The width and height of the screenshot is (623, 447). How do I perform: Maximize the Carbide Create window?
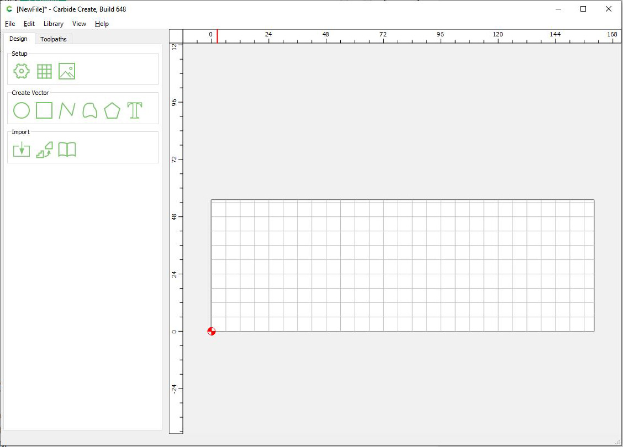(583, 9)
